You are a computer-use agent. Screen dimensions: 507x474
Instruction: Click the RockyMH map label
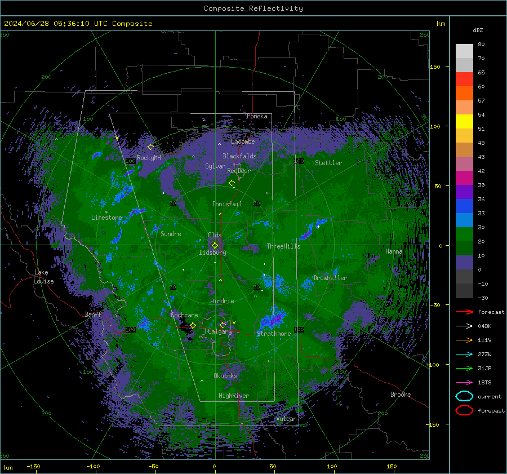point(149,158)
